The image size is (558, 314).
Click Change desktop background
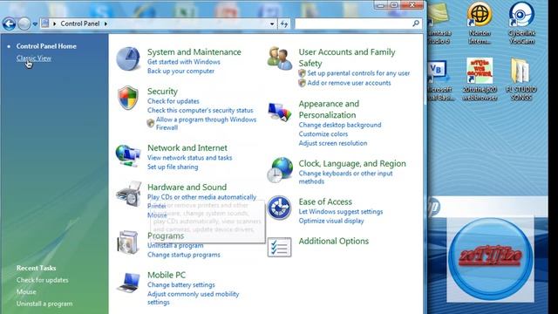click(340, 125)
